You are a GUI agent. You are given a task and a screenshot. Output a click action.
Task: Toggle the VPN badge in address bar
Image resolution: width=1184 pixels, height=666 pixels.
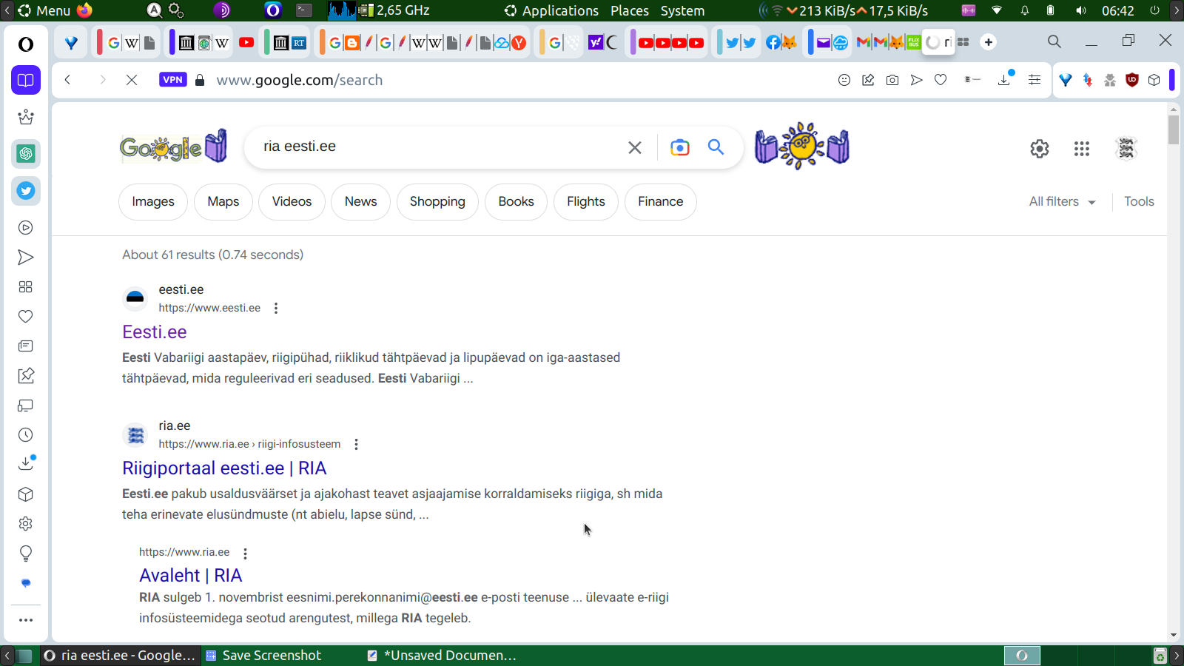172,80
